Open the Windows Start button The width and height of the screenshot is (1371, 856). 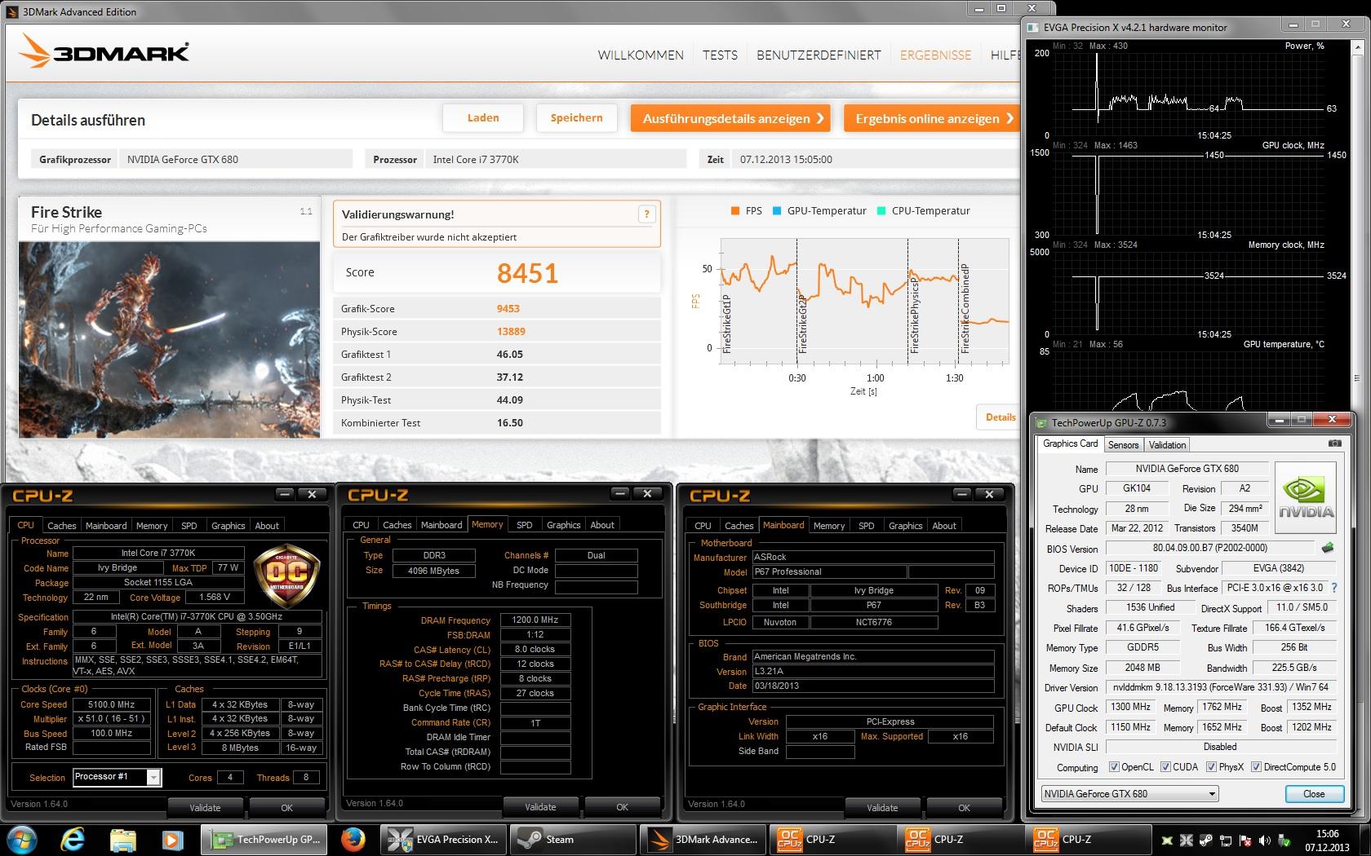tap(20, 839)
